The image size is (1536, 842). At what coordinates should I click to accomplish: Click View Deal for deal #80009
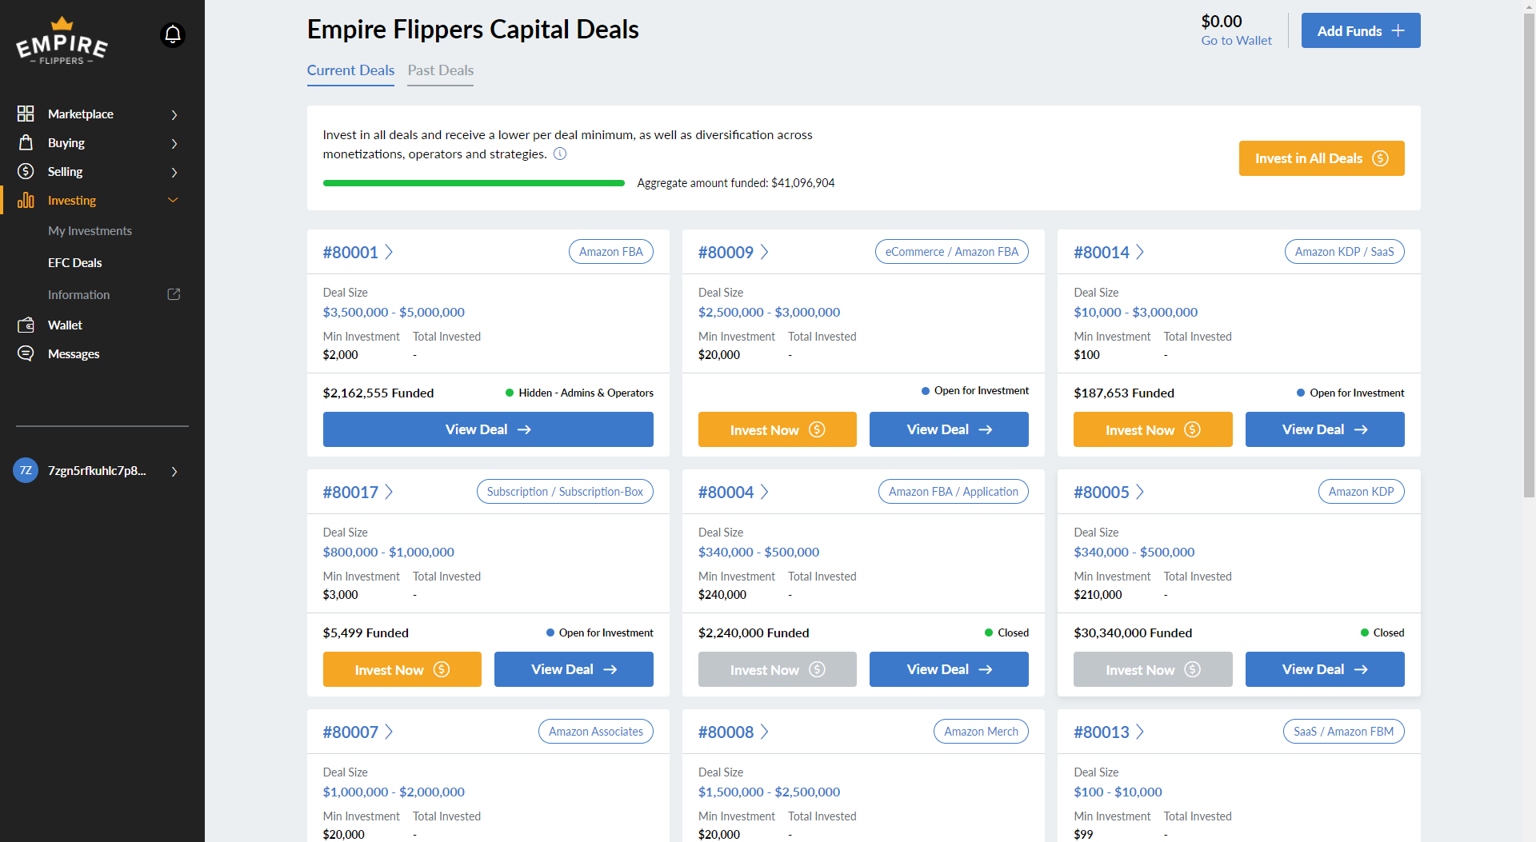[949, 429]
